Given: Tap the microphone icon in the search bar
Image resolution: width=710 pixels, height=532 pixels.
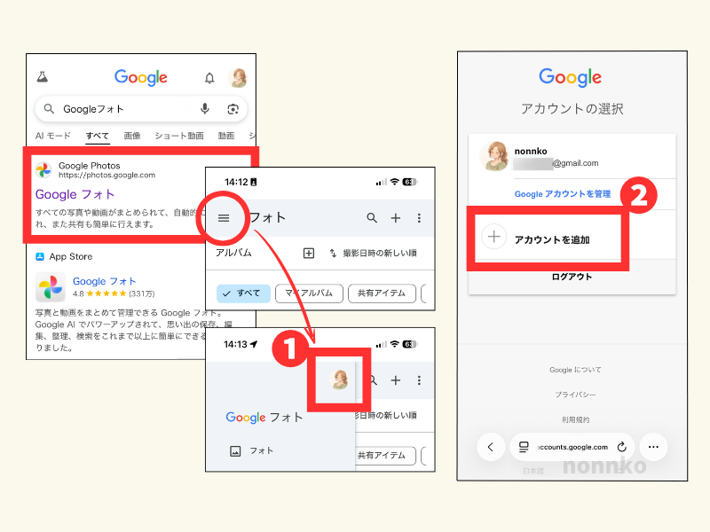Looking at the screenshot, I should click(205, 109).
